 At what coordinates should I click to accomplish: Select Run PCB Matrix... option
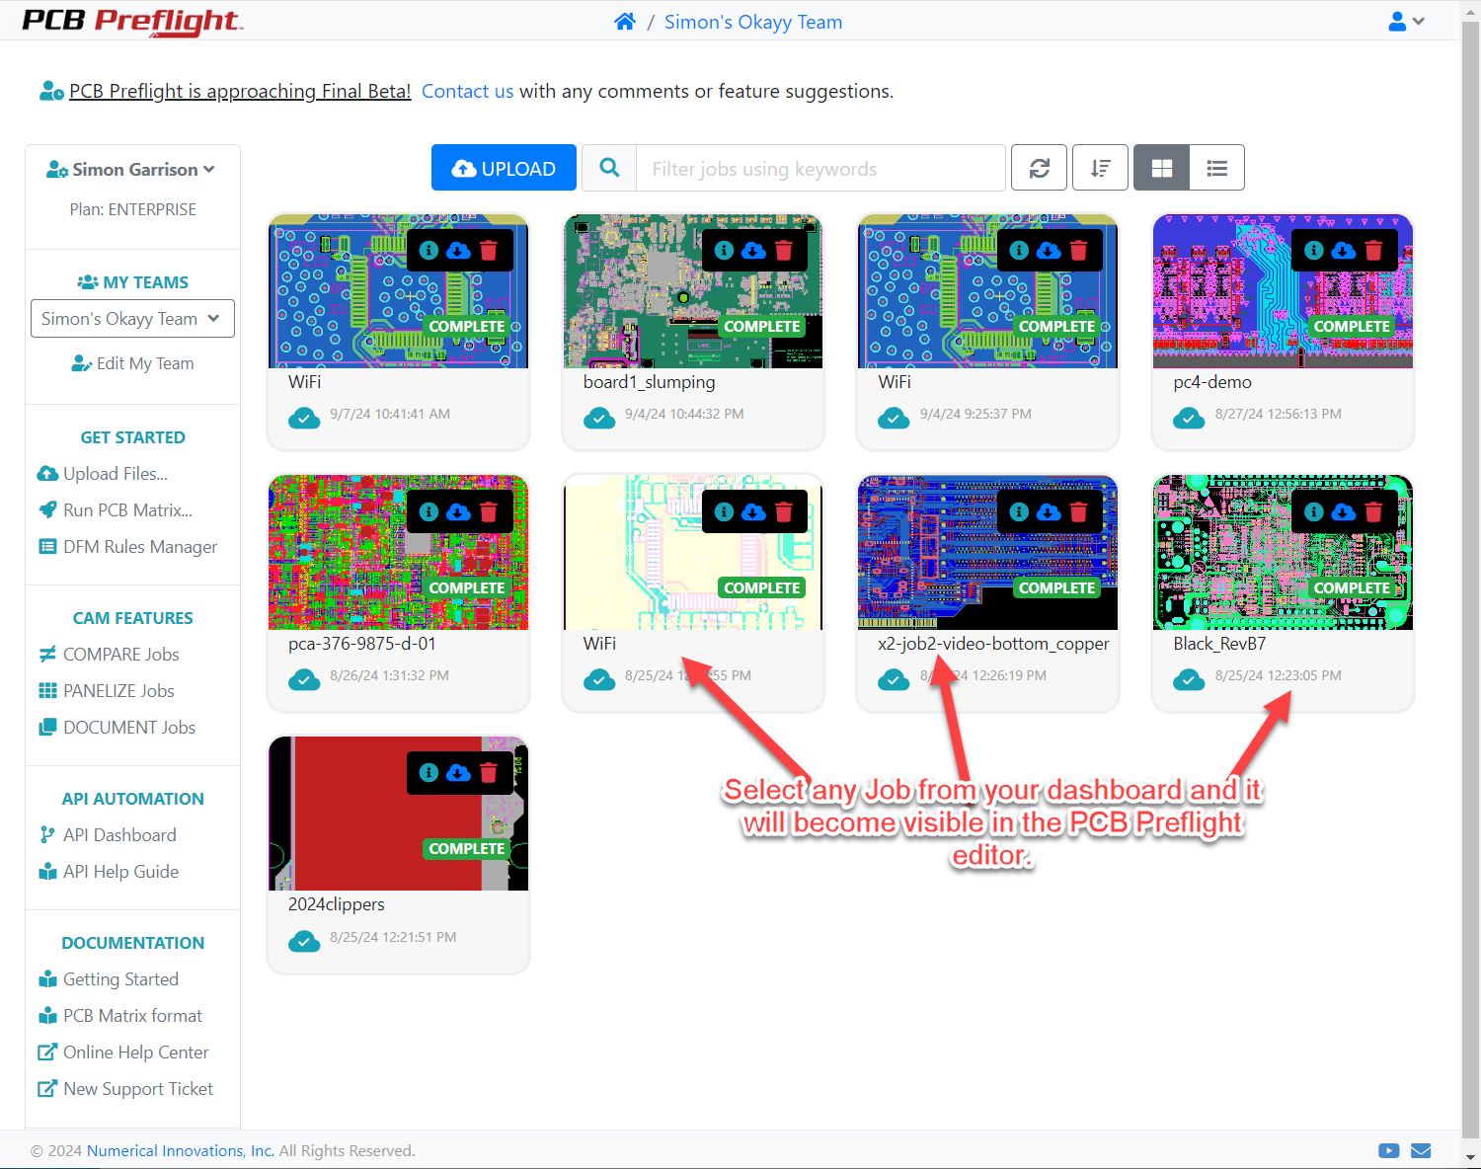click(x=116, y=510)
